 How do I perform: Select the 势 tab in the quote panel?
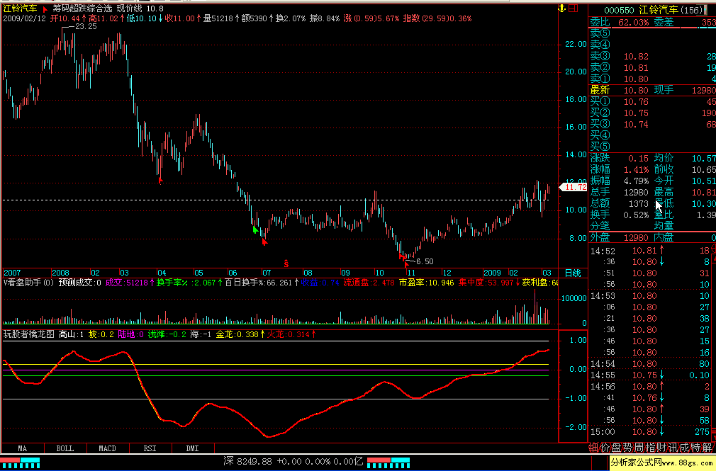pyautogui.click(x=628, y=448)
